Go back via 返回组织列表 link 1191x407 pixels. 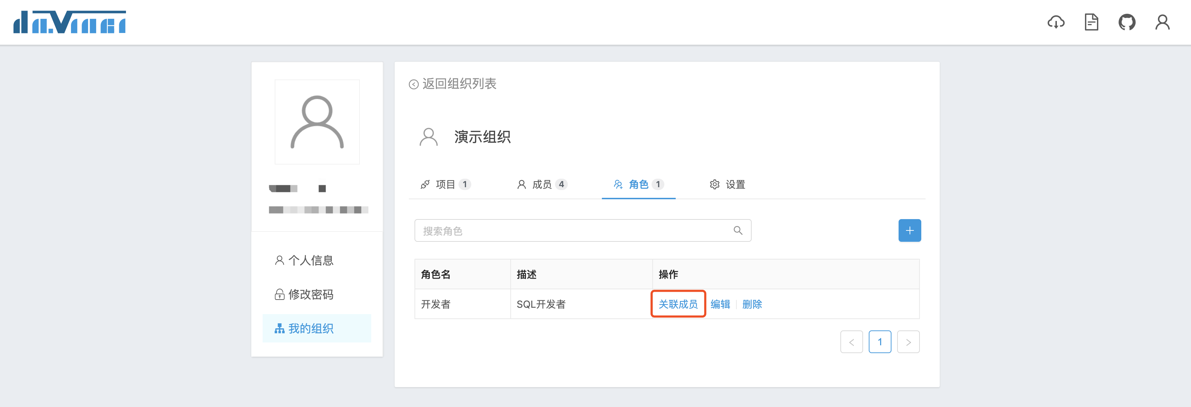pyautogui.click(x=452, y=84)
